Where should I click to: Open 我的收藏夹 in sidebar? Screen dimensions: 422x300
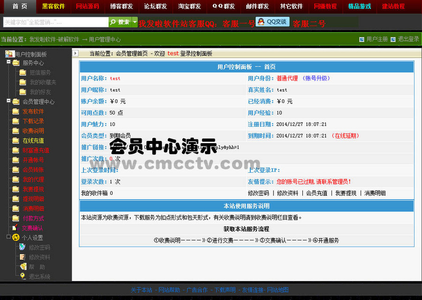43,82
